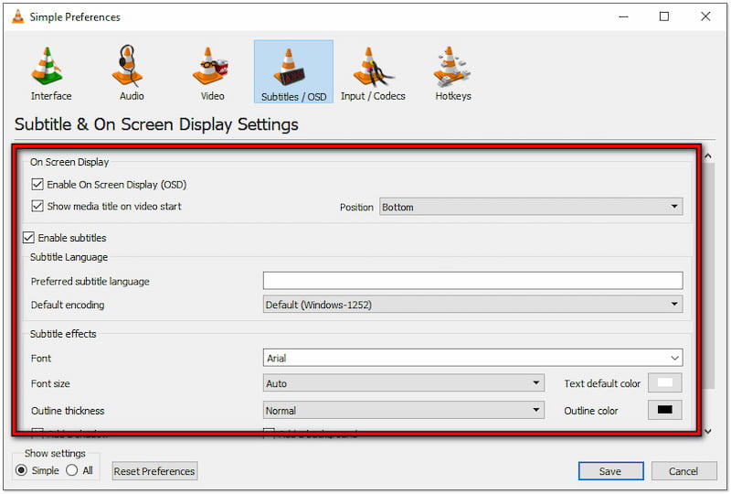Viewport: 731px width, 494px height.
Task: Toggle Enable On Screen Display (OSD) checkbox
Action: (x=37, y=185)
